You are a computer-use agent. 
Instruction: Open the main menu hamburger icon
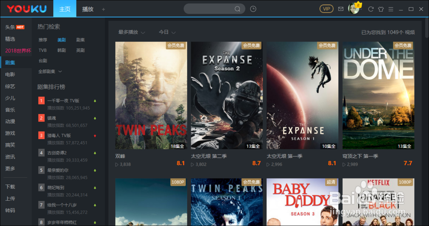391,9
